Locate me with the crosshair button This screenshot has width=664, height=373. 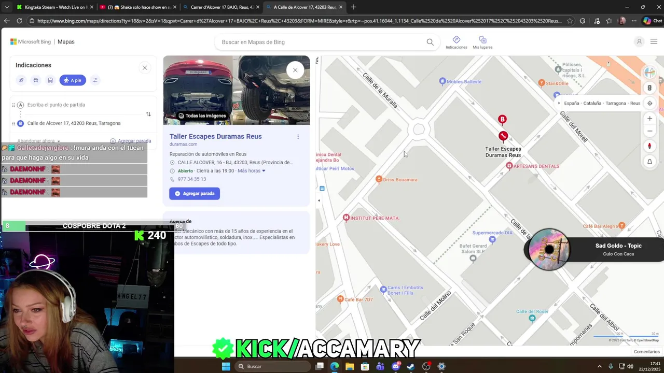[649, 103]
